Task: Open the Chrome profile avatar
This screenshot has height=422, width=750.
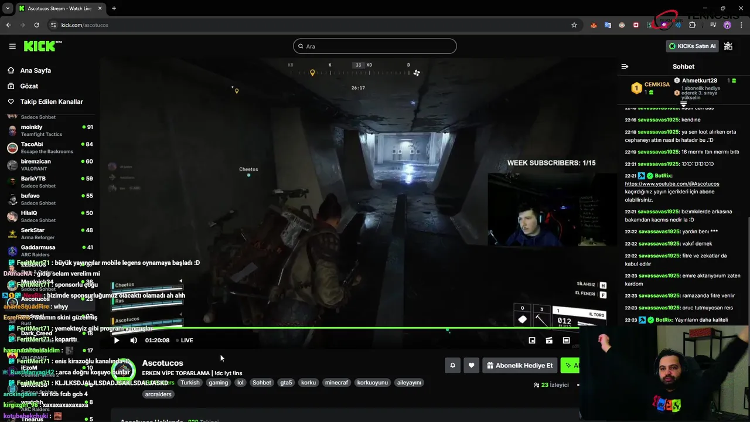Action: (x=727, y=25)
